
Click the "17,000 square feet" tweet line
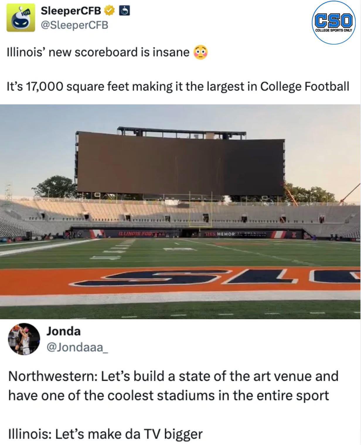[x=178, y=86]
